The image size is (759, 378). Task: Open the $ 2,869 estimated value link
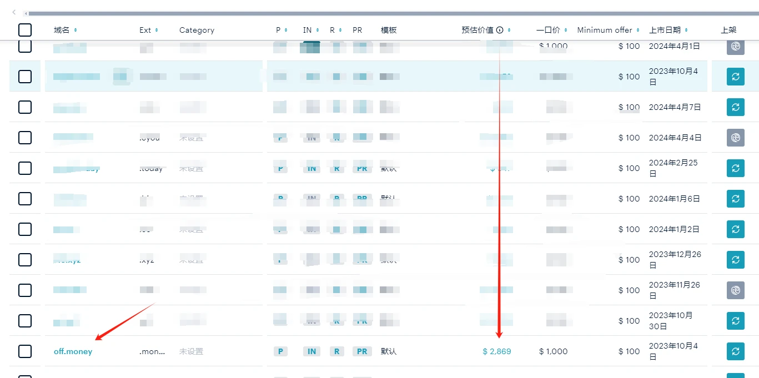pos(496,351)
